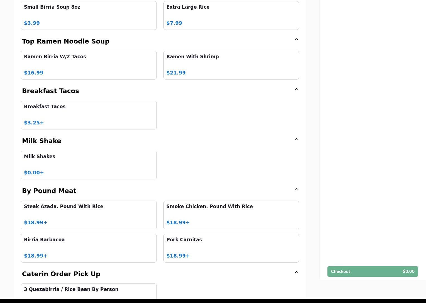This screenshot has width=426, height=303.
Task: Choose Pork Carnitas by the pound
Action: [231, 248]
